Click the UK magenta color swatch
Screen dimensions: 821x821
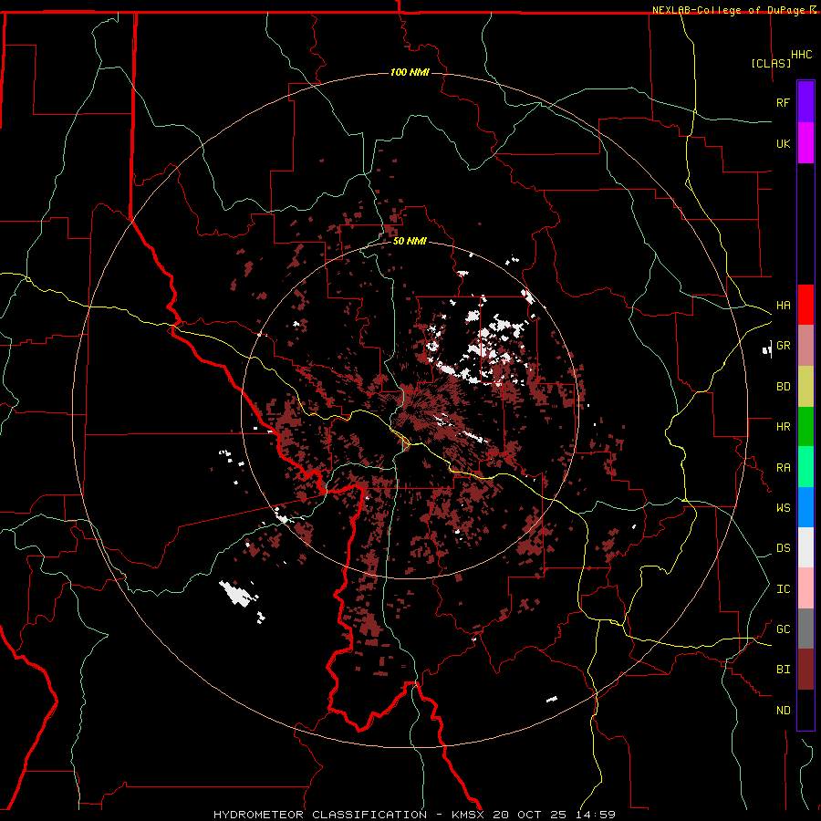tap(805, 143)
